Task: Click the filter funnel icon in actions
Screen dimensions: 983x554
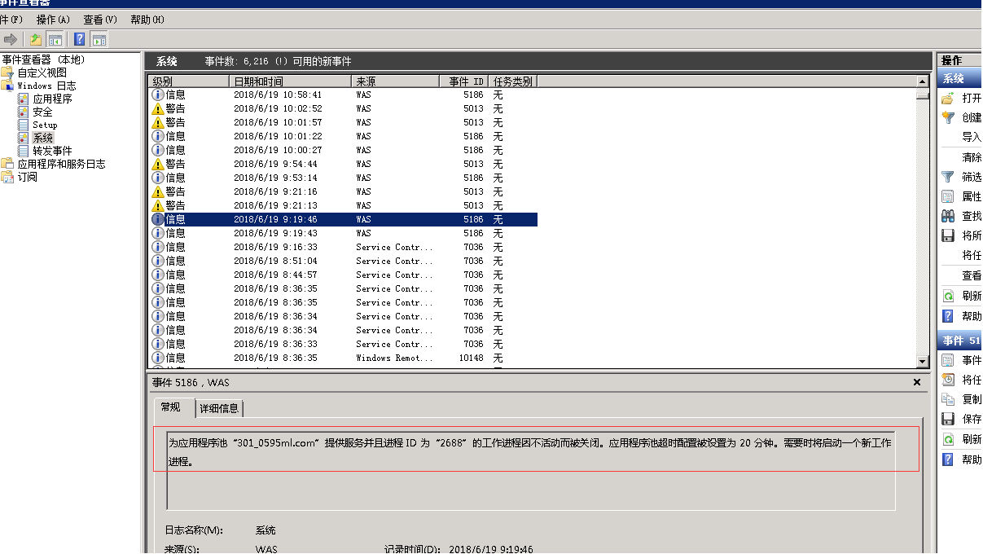Action: click(x=948, y=177)
